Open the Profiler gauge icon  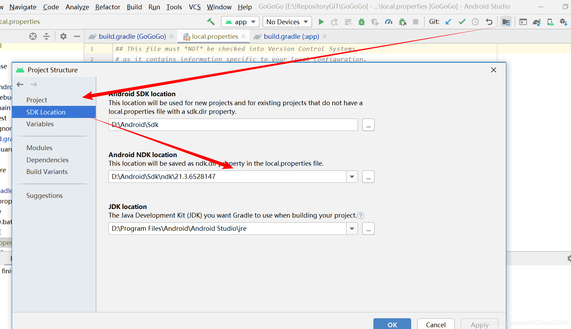tap(389, 22)
